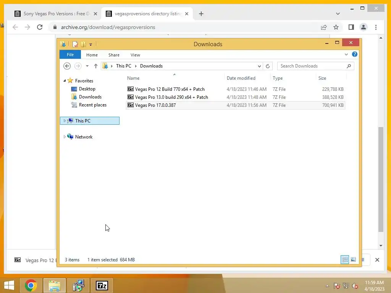
Task: Click the archive.org address bar
Action: point(184,27)
